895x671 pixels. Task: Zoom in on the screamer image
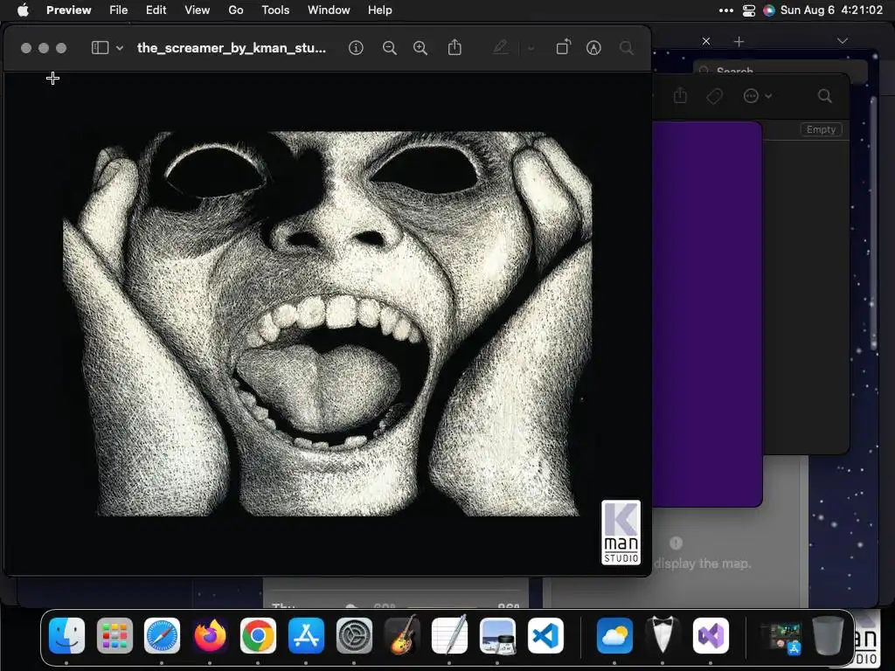click(x=420, y=48)
